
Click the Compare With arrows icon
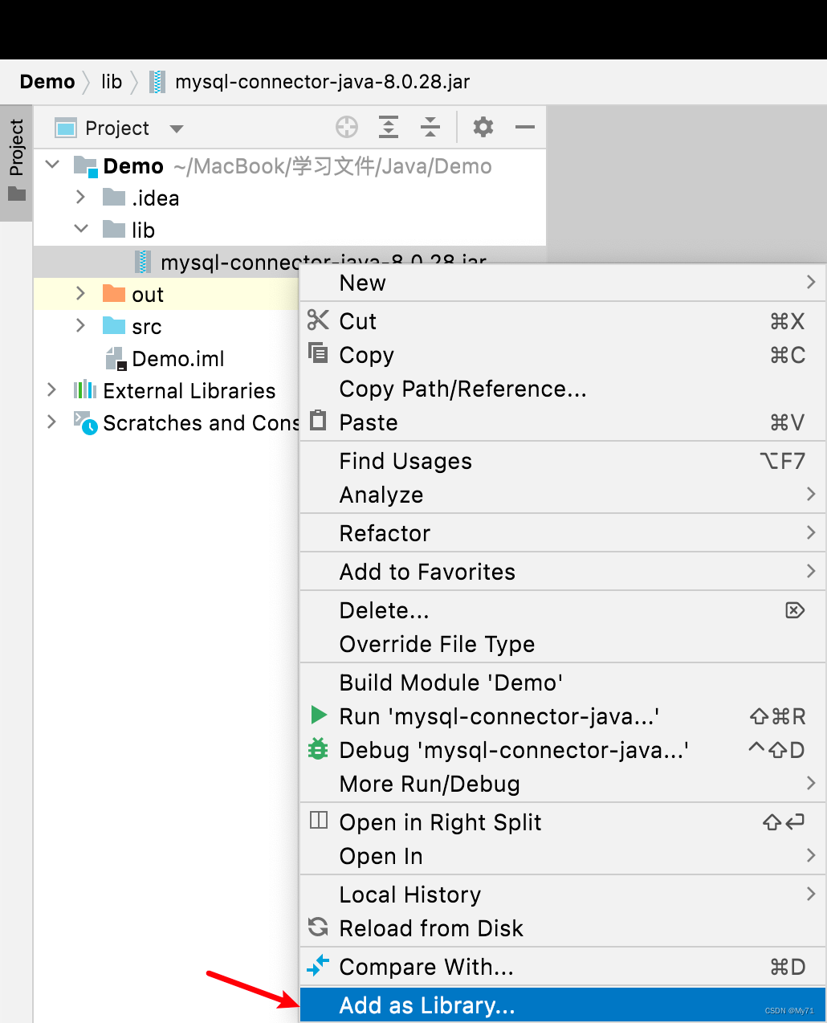318,965
